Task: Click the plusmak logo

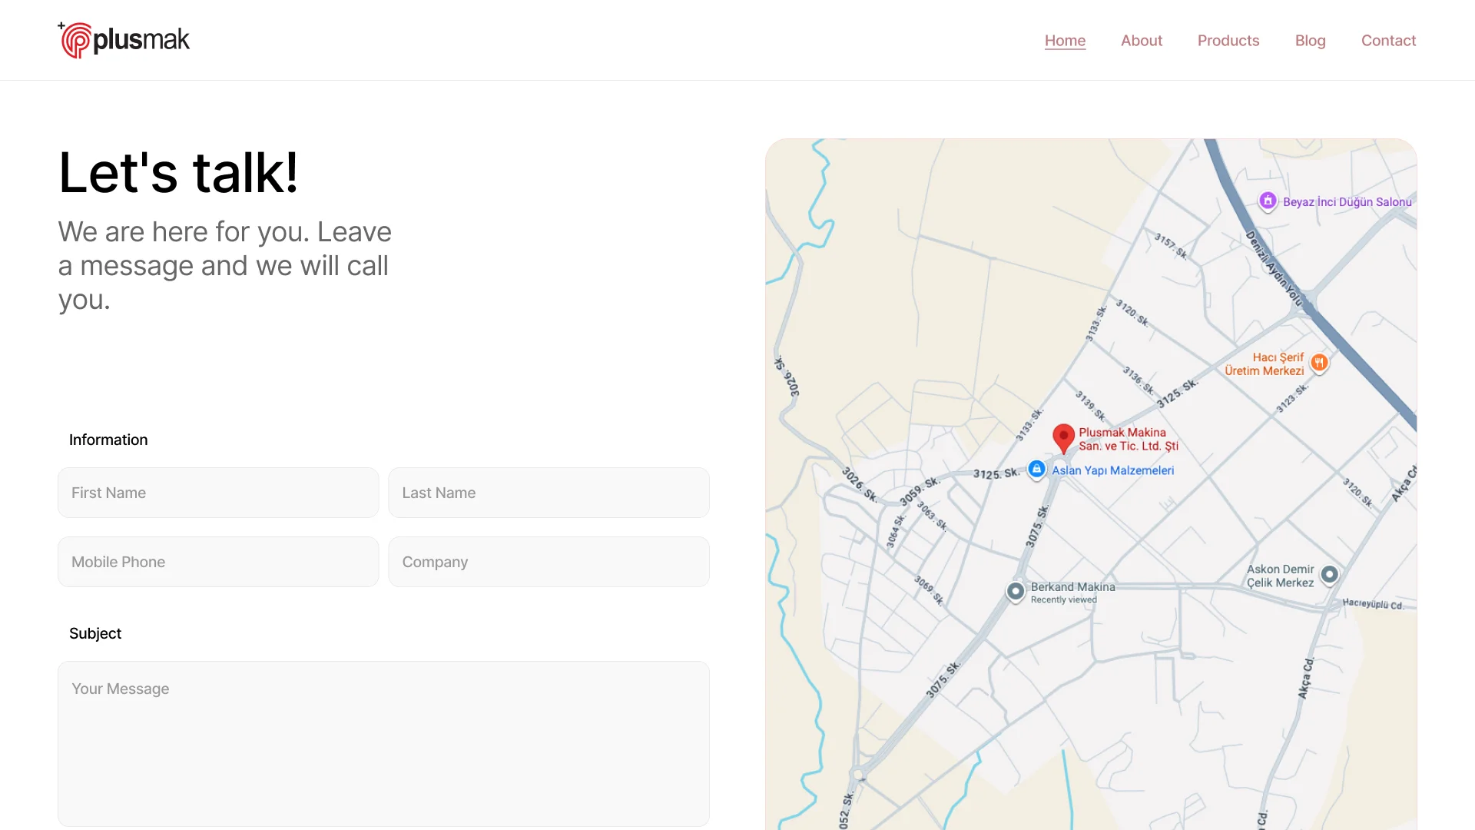Action: click(124, 40)
